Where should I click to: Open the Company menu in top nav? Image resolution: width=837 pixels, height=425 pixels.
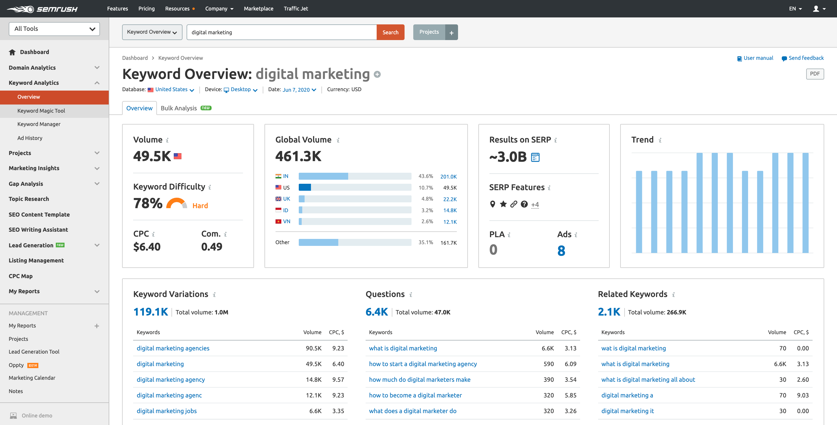219,8
